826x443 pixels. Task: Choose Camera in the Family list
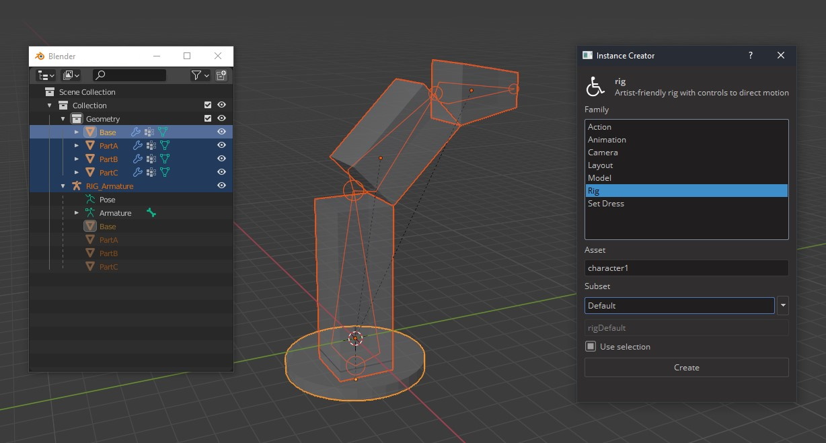tap(686, 153)
